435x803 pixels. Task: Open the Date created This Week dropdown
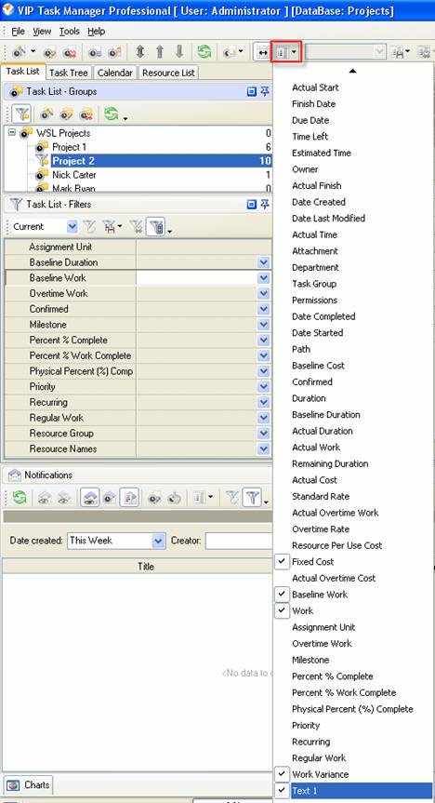point(159,541)
